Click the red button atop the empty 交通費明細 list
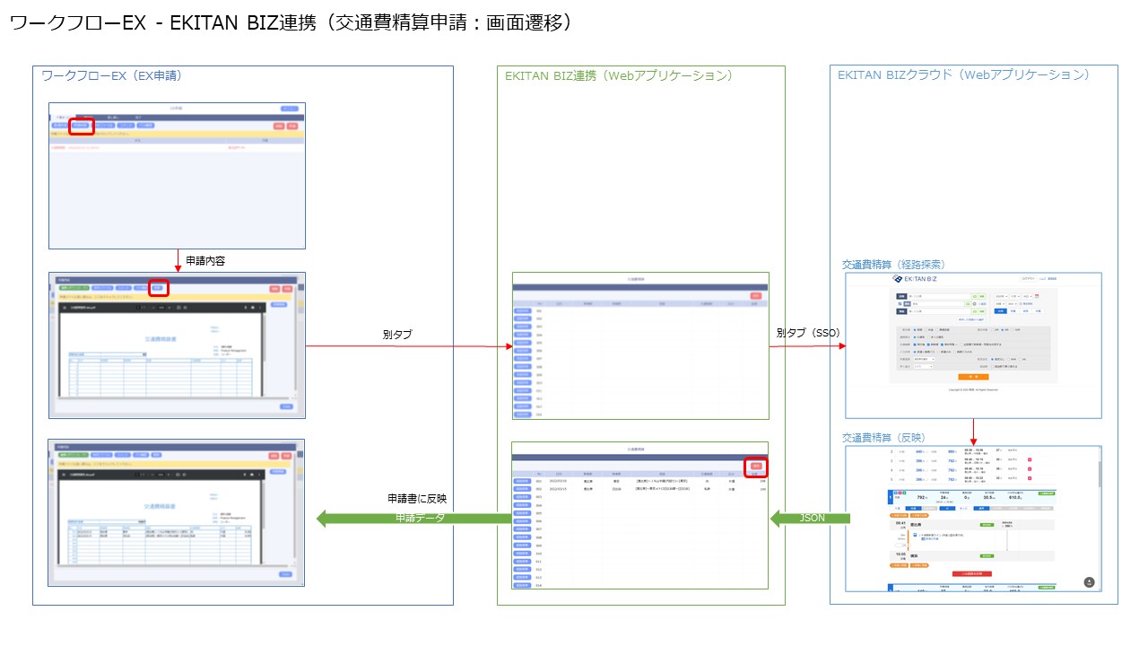The height and width of the screenshot is (646, 1148). (x=756, y=295)
